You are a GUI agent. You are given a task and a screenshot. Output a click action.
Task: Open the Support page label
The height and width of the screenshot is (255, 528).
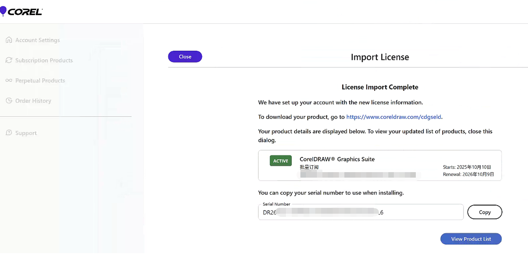26,133
